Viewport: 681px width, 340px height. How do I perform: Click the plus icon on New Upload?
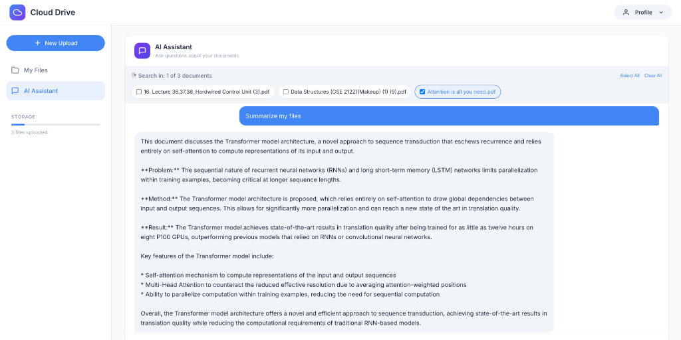tap(38, 43)
